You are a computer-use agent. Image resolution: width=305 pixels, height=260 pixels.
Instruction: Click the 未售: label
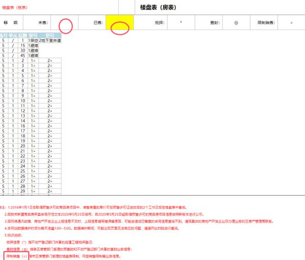(43, 22)
